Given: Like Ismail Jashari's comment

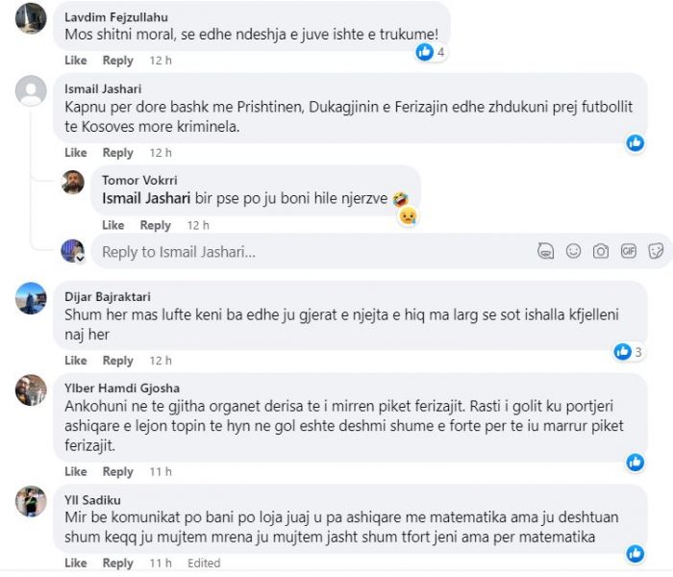Looking at the screenshot, I should [76, 153].
